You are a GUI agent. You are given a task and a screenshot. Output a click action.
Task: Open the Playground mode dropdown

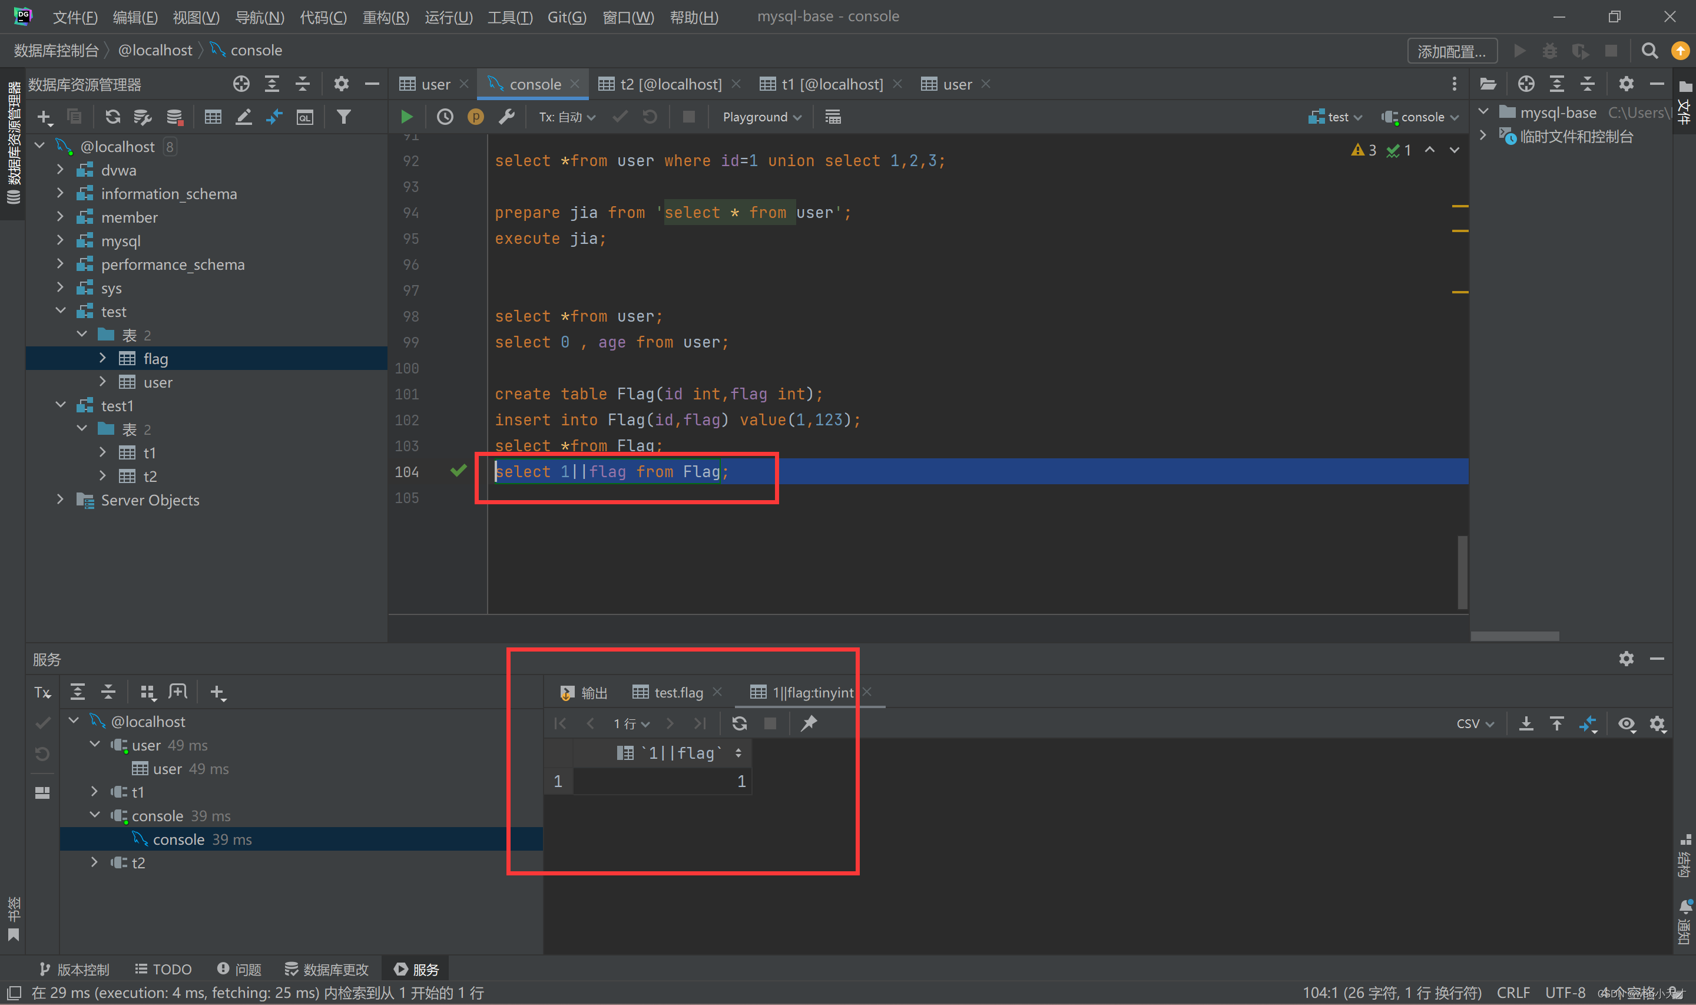click(x=761, y=117)
